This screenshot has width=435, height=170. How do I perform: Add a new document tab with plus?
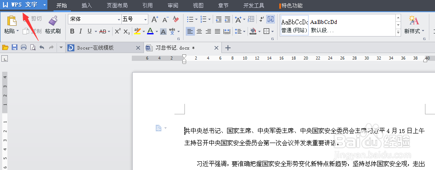coord(228,48)
